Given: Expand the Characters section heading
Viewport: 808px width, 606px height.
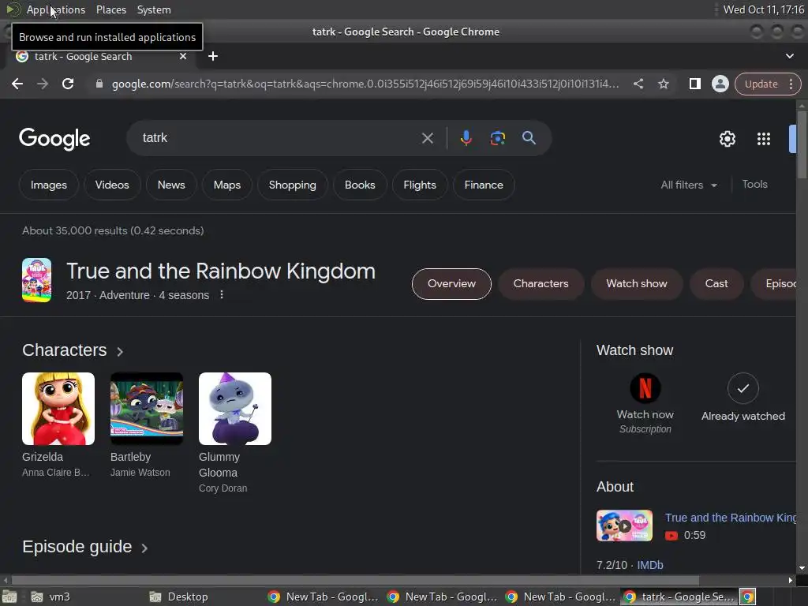Looking at the screenshot, I should [x=73, y=350].
